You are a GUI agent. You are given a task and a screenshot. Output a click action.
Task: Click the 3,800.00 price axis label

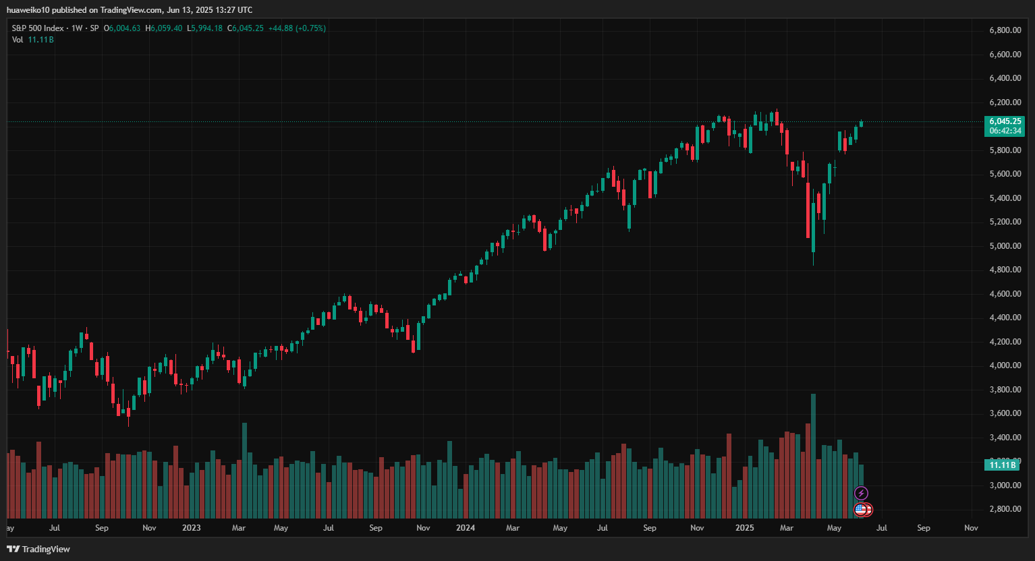[1005, 390]
